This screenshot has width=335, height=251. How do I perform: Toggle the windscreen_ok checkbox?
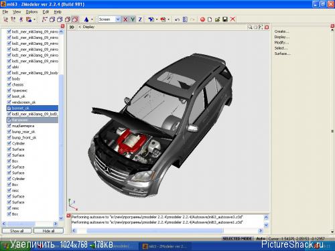9,102
